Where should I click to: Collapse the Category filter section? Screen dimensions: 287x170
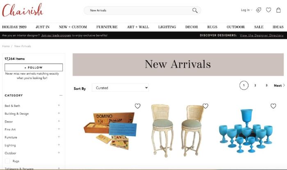coord(61,95)
